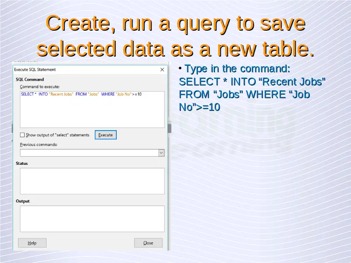The image size is (351, 263).
Task: Click the "Jobs" table name in command box
Action: click(x=93, y=94)
